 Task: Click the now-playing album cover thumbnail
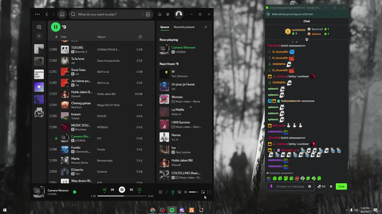coord(39,192)
